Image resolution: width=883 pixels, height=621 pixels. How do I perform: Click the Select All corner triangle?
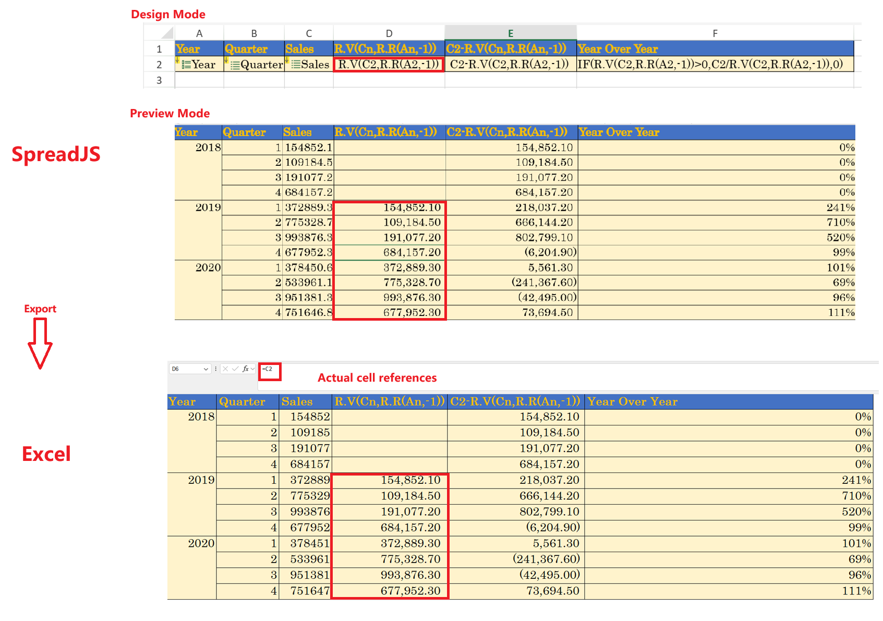[167, 33]
